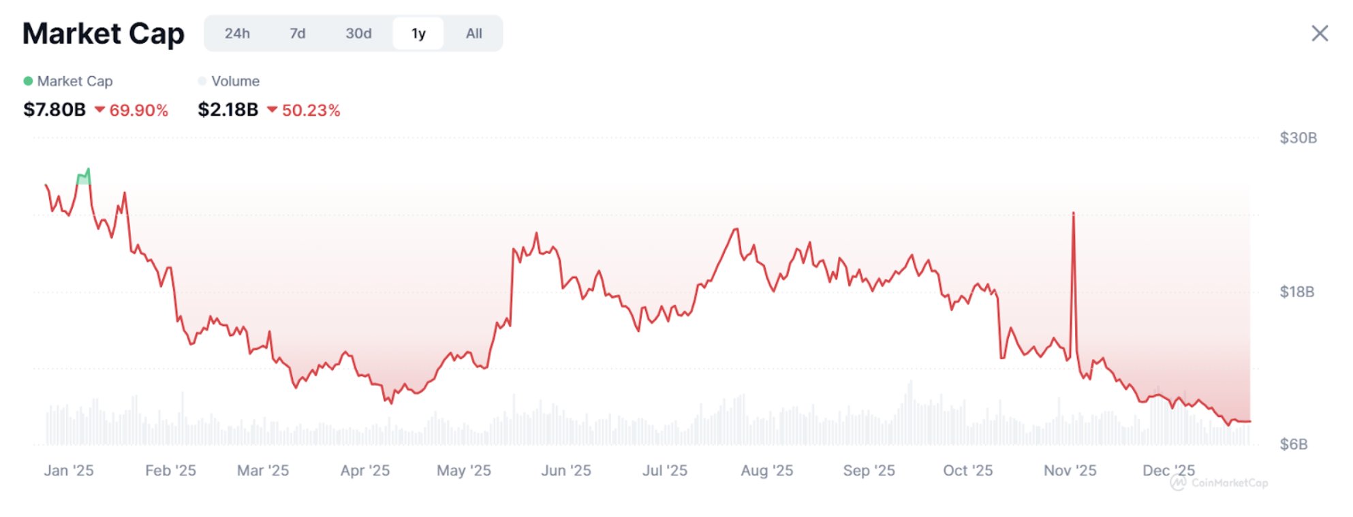The image size is (1353, 517).
Task: Switch to the 24h time range
Action: coord(237,33)
